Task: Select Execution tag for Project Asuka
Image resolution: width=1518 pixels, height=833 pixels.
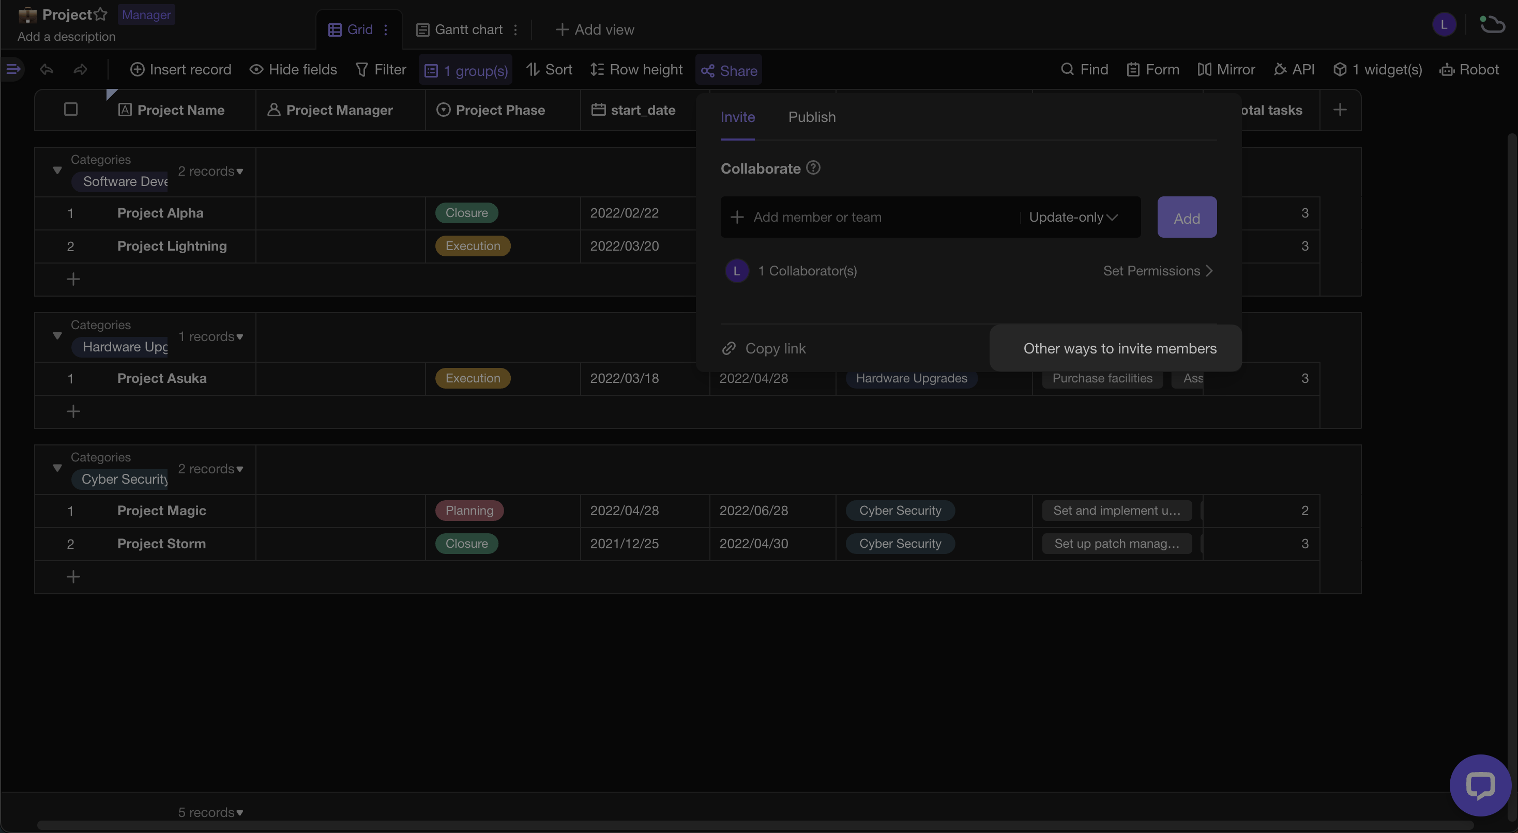Action: click(x=473, y=378)
